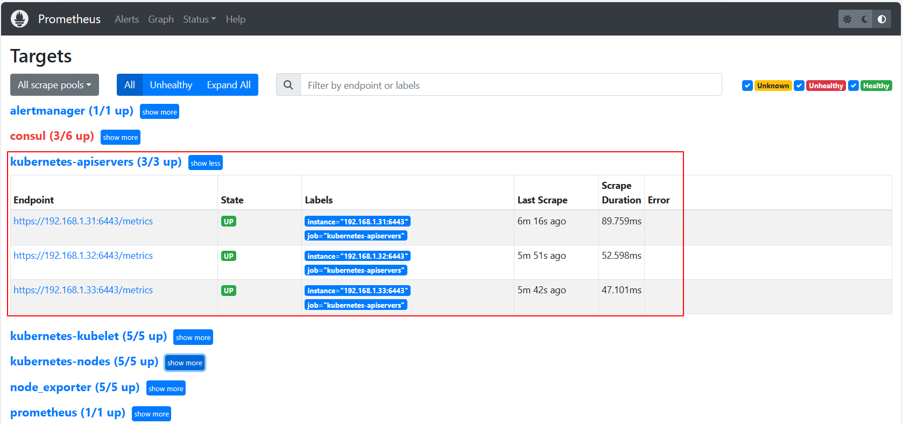903x424 pixels.
Task: Expand kubernetes-nodes targets with show more
Action: pyautogui.click(x=185, y=363)
